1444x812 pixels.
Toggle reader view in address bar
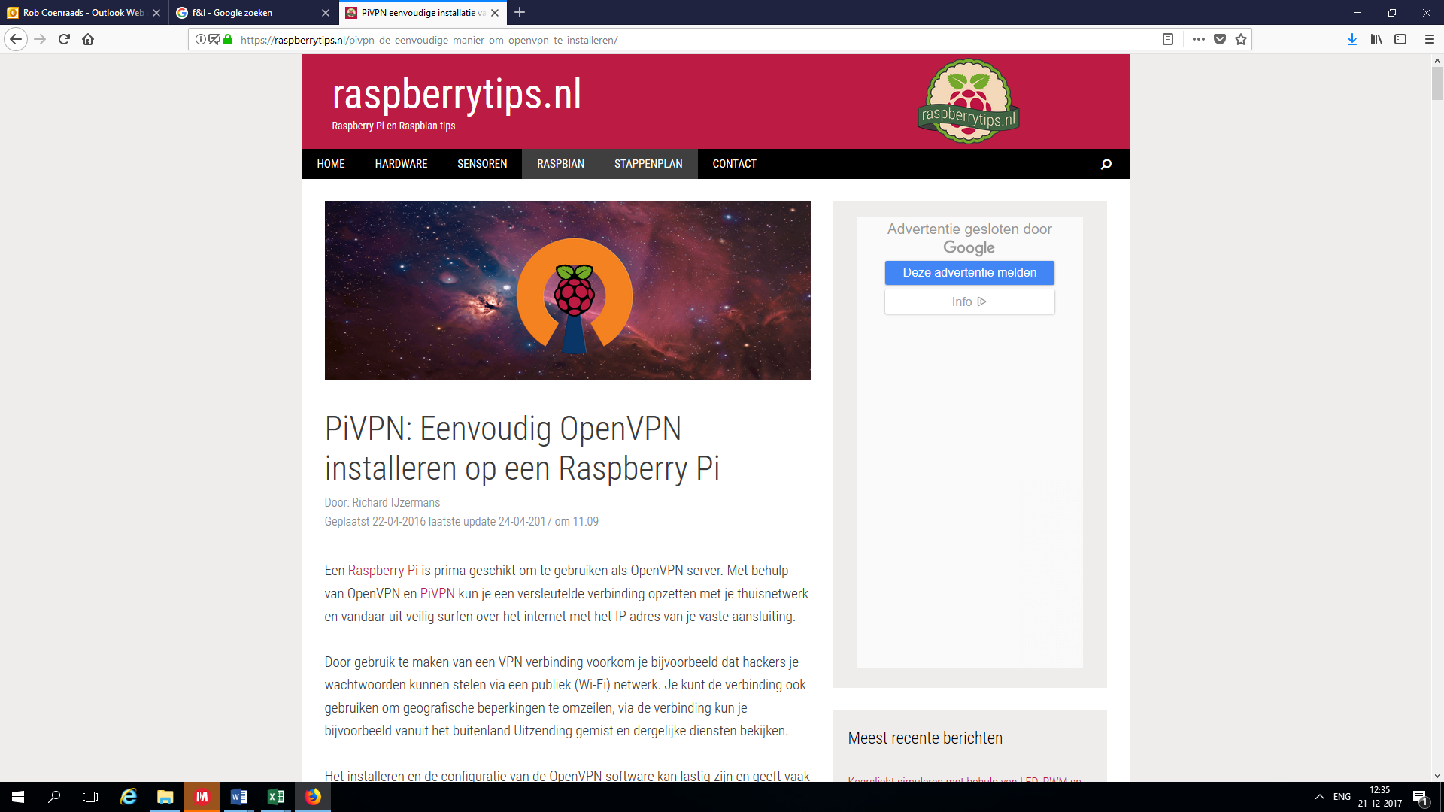1168,39
